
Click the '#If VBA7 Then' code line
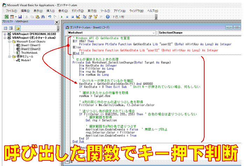coord(83,41)
